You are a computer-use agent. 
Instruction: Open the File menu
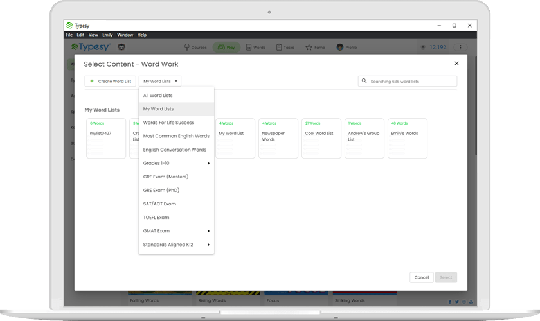pos(69,35)
